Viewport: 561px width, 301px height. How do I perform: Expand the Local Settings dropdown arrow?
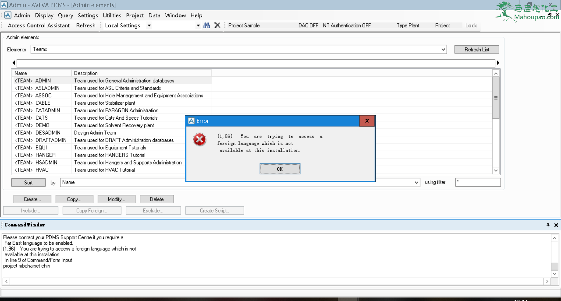click(149, 25)
